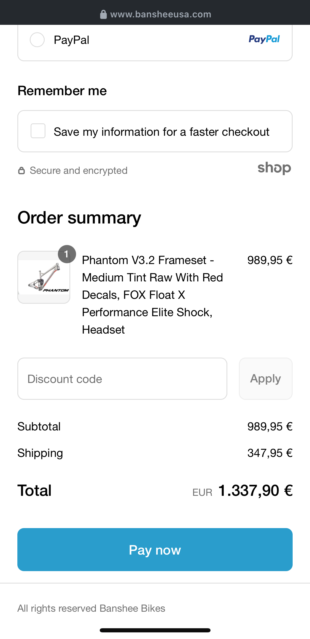Select the PayPal radio button
310x639 pixels.
[x=37, y=40]
